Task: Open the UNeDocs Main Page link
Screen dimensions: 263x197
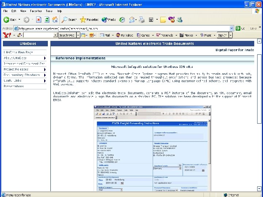Action: pos(18,52)
